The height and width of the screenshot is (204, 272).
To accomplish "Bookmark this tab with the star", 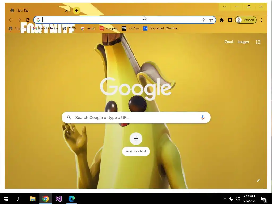I will pyautogui.click(x=211, y=20).
